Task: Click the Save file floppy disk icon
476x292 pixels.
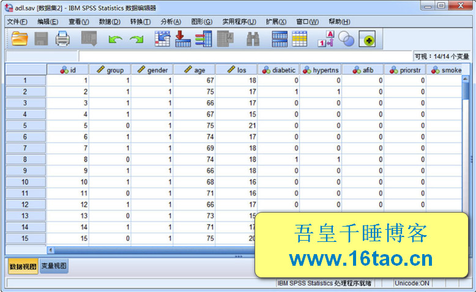Action: click(x=41, y=39)
